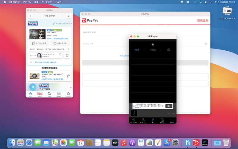Open the ウインドウ menu
This screenshot has width=238, height=149.
pyautogui.click(x=47, y=2)
